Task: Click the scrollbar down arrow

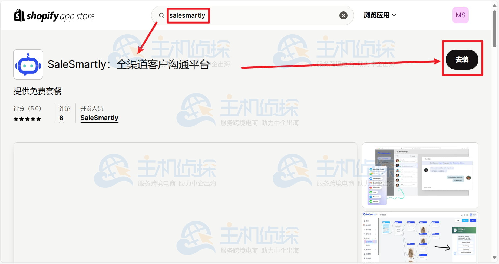Action: tap(494, 258)
